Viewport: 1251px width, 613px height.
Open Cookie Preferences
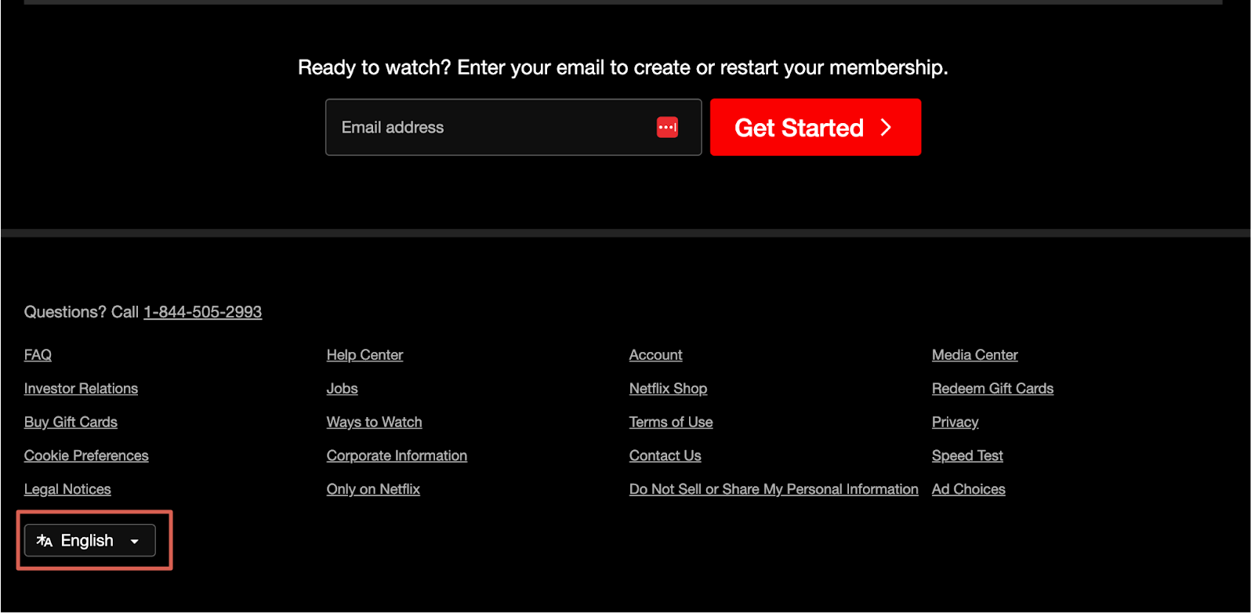point(86,456)
